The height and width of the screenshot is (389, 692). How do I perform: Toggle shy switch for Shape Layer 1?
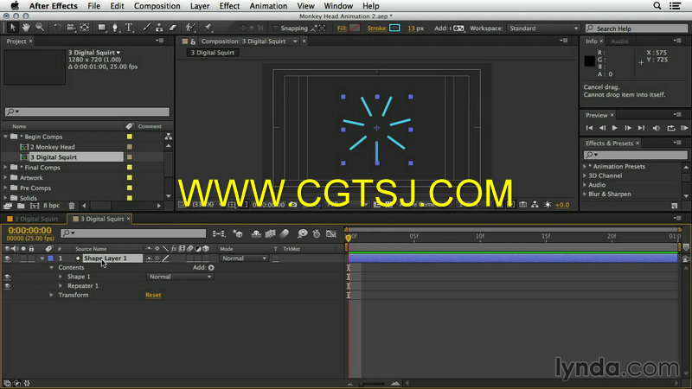(x=149, y=258)
